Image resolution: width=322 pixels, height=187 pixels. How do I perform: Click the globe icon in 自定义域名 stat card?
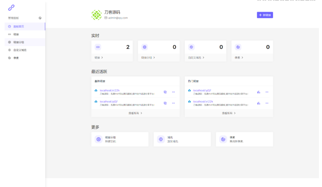pyautogui.click(x=191, y=47)
